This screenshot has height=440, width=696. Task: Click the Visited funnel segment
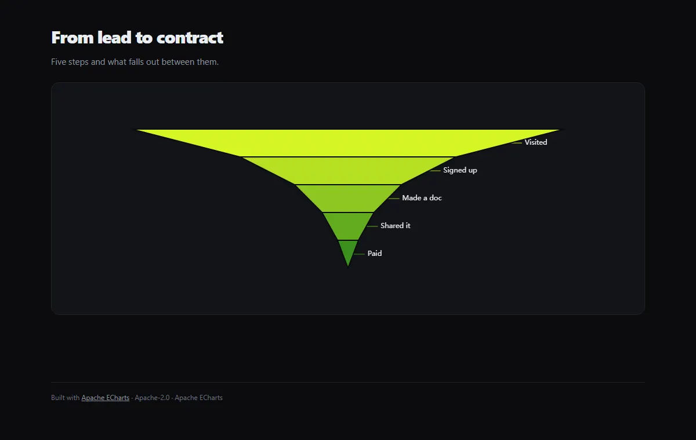pyautogui.click(x=348, y=142)
